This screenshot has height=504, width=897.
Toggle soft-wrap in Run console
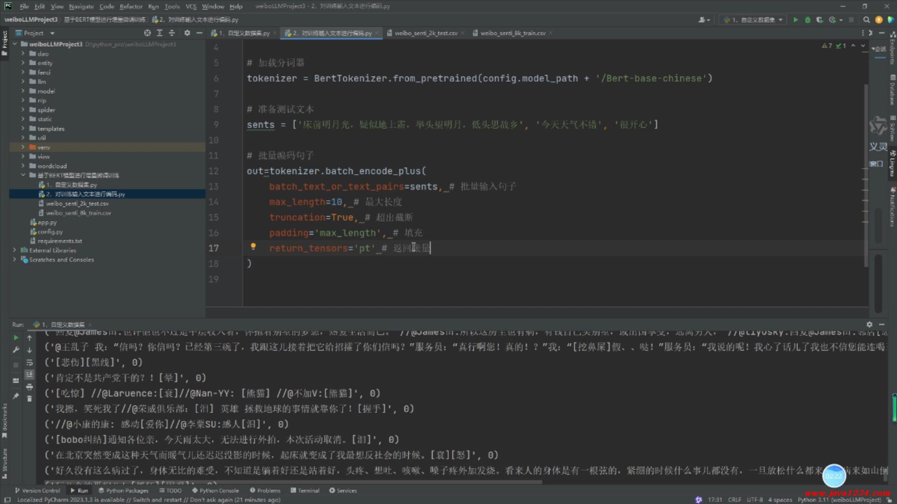[x=29, y=363]
